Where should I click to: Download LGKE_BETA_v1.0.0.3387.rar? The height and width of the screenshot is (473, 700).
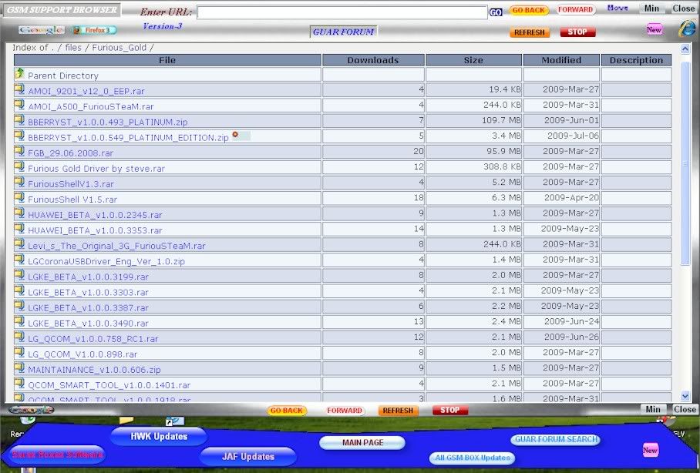point(88,308)
